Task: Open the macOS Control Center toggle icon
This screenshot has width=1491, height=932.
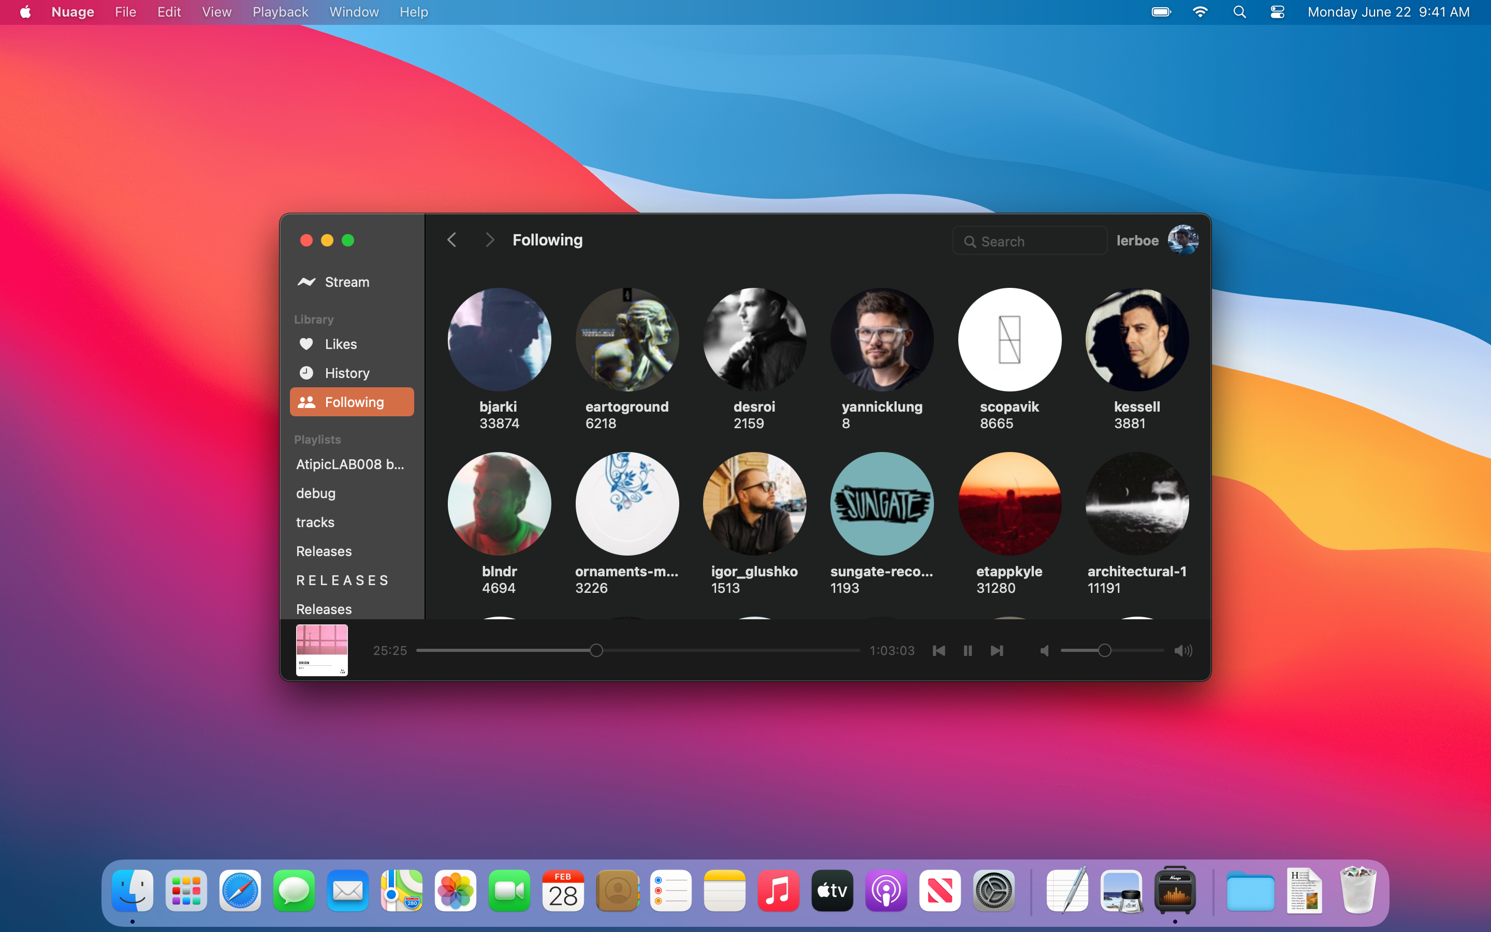Action: click(x=1277, y=12)
